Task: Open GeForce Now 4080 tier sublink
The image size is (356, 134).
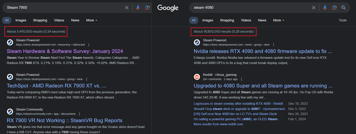Action: tap(235, 114)
